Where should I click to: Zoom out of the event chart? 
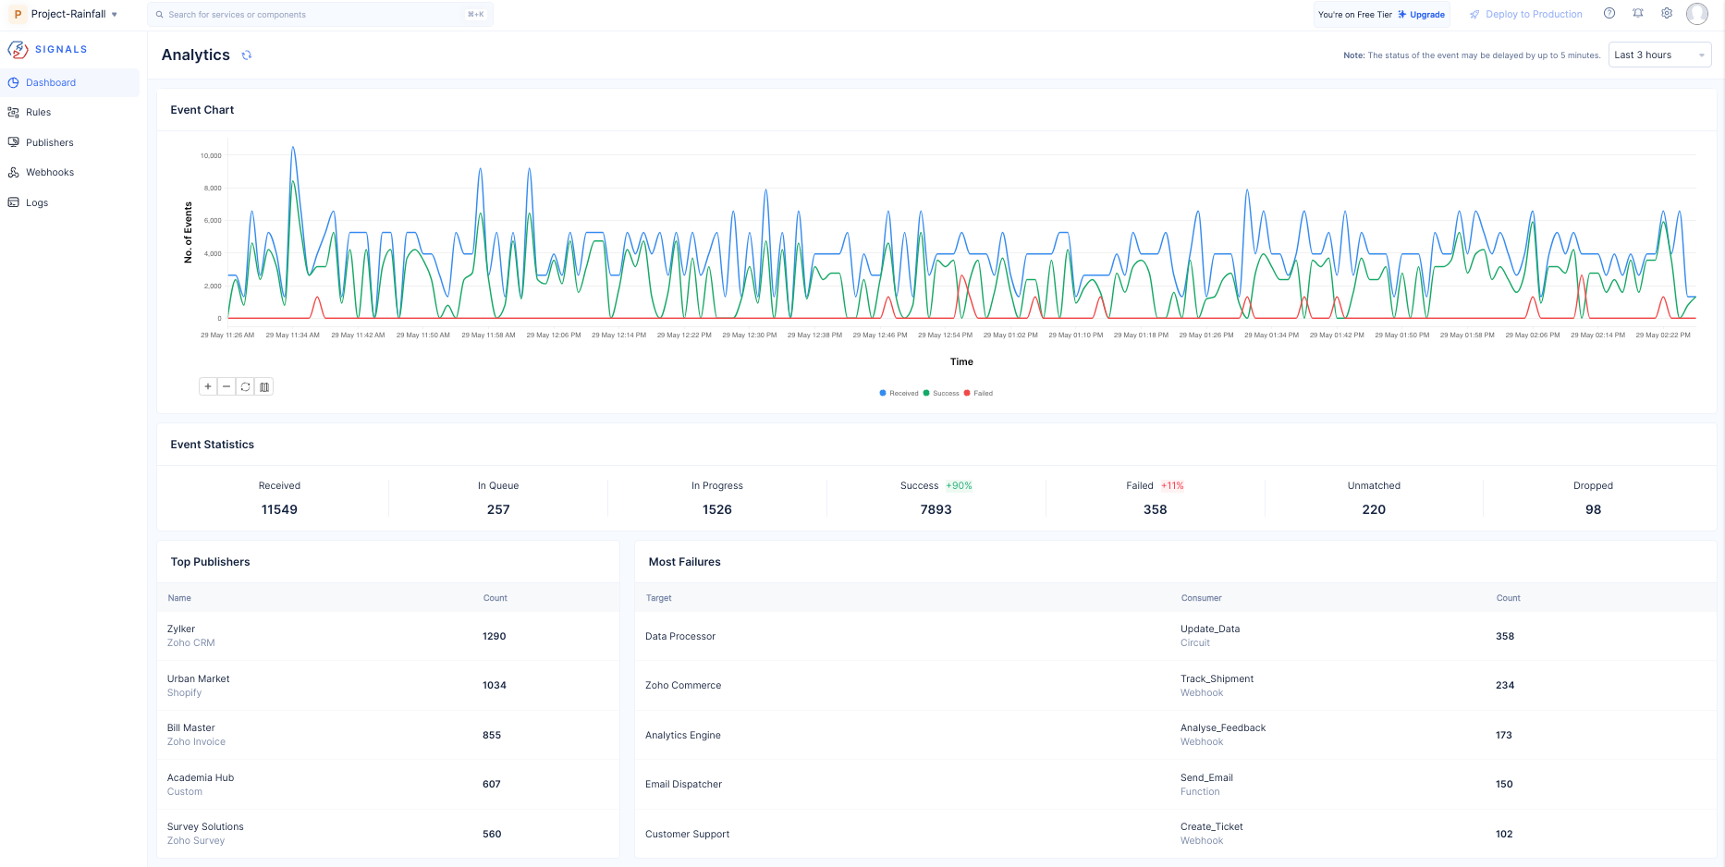[x=226, y=386]
